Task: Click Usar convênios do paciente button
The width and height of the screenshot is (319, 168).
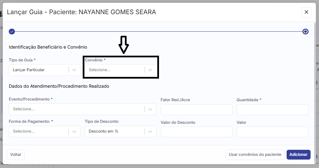Action: pyautogui.click(x=255, y=155)
